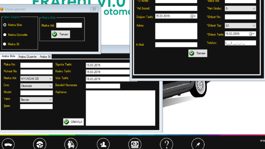Click the Telefon masked input field
Screen dimensions: 265x149
240,43
